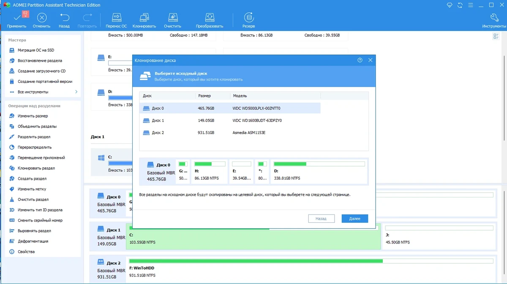Click refresh icon in title bar
Viewport: 507px width, 284px height.
[461, 5]
